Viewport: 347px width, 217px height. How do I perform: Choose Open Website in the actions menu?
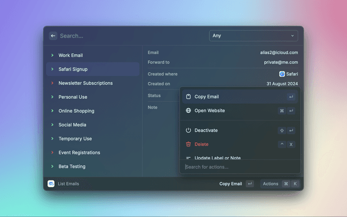[209, 111]
